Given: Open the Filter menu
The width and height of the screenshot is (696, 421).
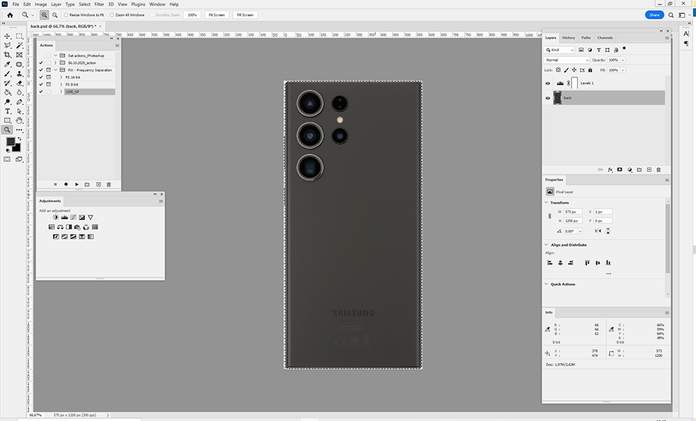Looking at the screenshot, I should (x=99, y=4).
